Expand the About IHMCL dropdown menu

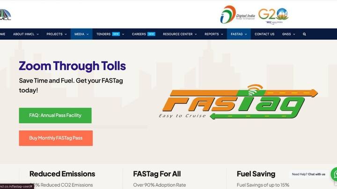click(26, 34)
